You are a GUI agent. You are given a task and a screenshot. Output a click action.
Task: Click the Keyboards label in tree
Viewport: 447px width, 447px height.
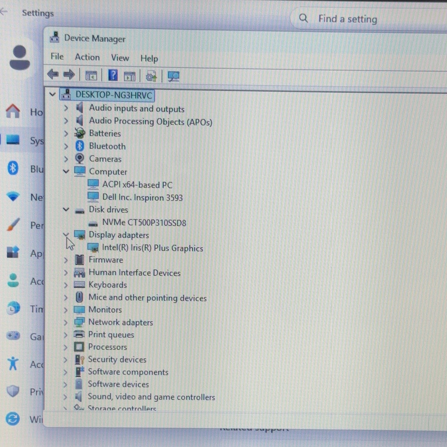click(108, 285)
